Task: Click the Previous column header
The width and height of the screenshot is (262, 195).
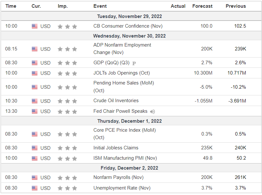Action: (x=236, y=6)
